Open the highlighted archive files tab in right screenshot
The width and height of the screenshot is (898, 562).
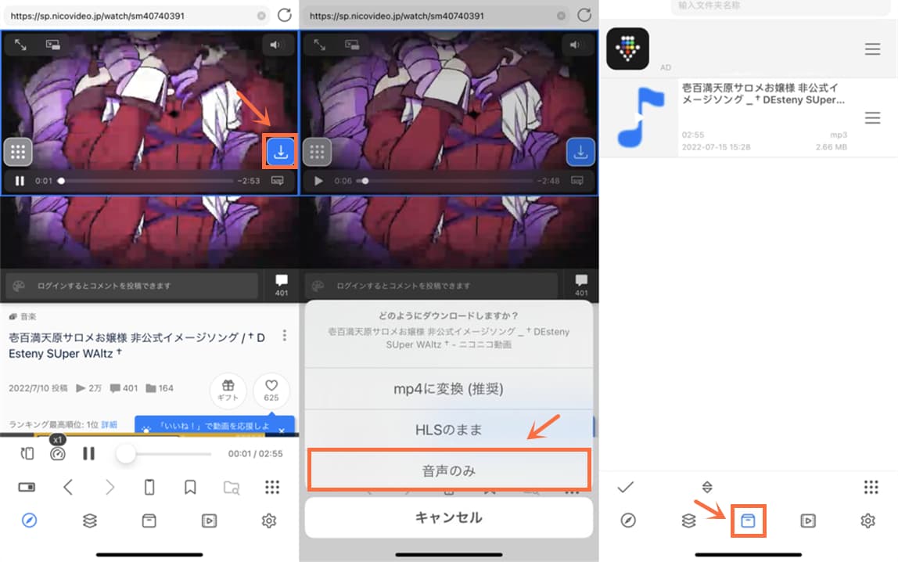pos(748,521)
